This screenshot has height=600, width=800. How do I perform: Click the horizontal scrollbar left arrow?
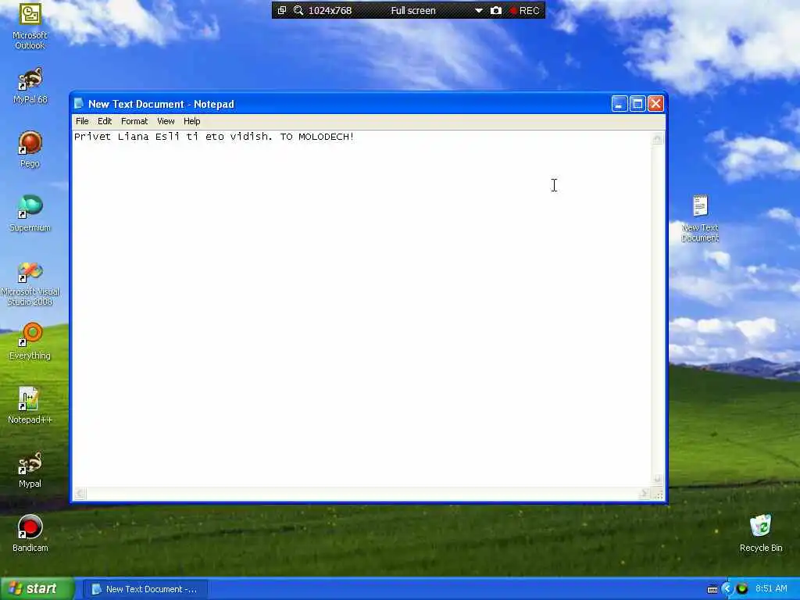coord(80,494)
